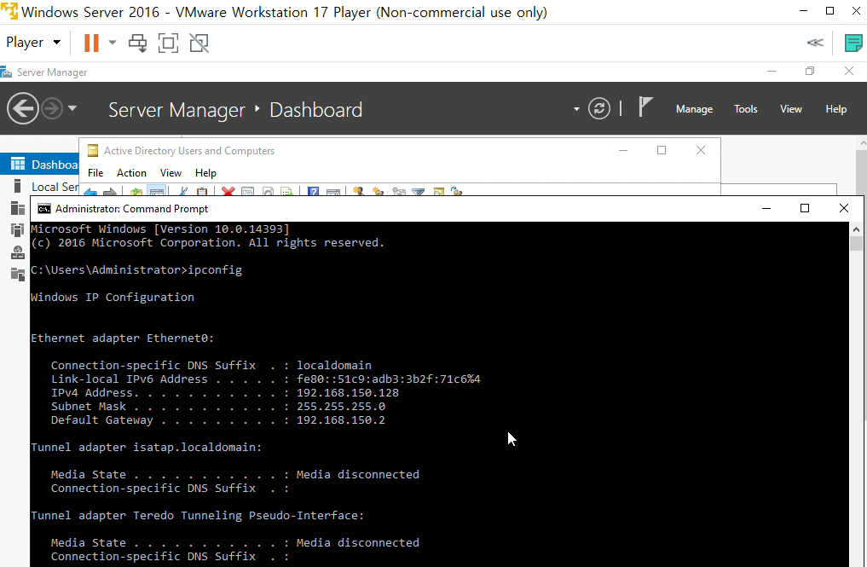Click the 'Tunnel adapter isatap.localdomain:' line

coord(146,447)
